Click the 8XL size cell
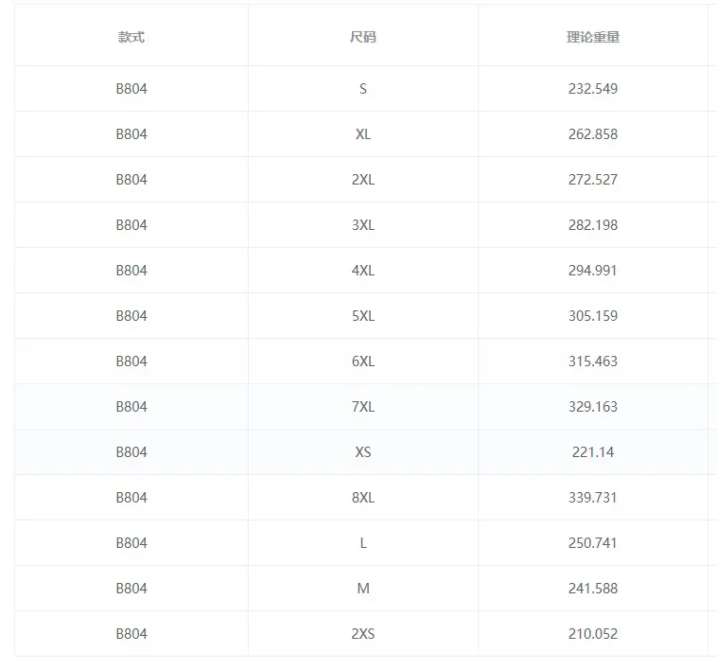 coord(363,498)
